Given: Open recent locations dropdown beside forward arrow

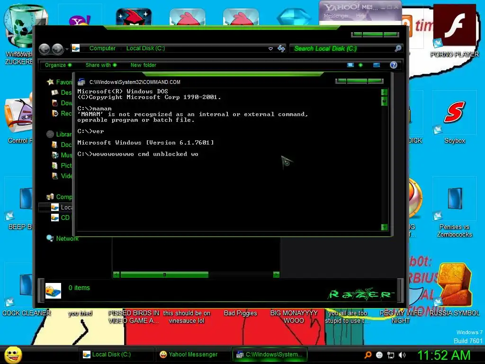Looking at the screenshot, I should pos(67,49).
